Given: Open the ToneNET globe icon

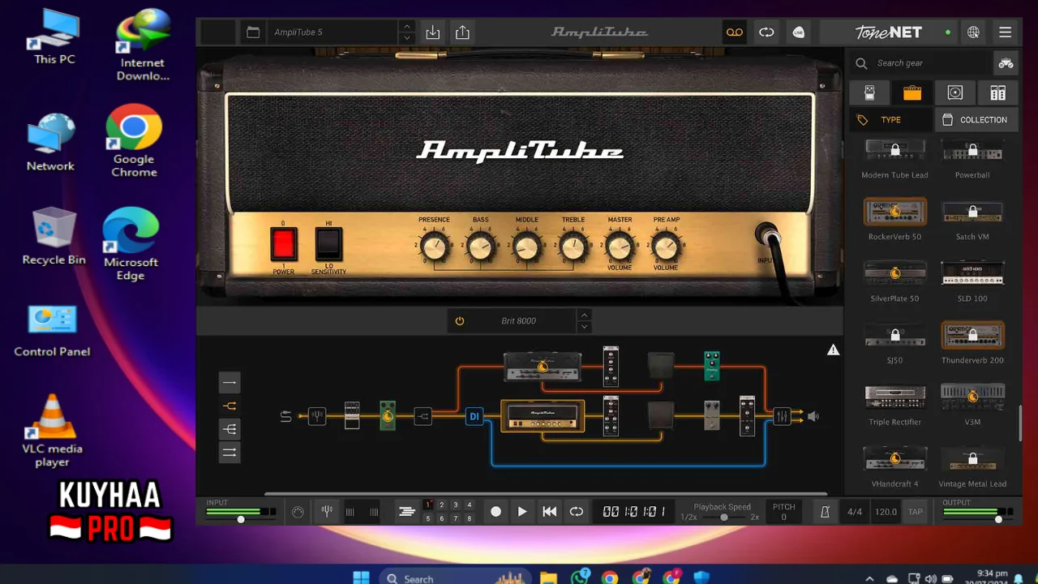Looking at the screenshot, I should [x=973, y=32].
